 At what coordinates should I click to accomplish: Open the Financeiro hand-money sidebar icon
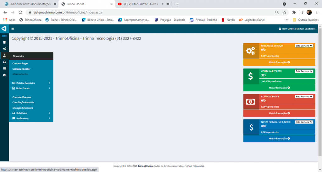click(x=4, y=56)
